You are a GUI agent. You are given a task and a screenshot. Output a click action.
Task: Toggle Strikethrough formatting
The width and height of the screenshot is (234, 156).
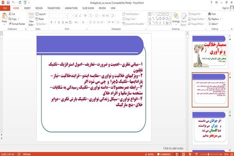pyautogui.click(x=67, y=22)
